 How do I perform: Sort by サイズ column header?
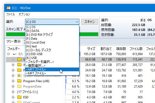(89, 49)
